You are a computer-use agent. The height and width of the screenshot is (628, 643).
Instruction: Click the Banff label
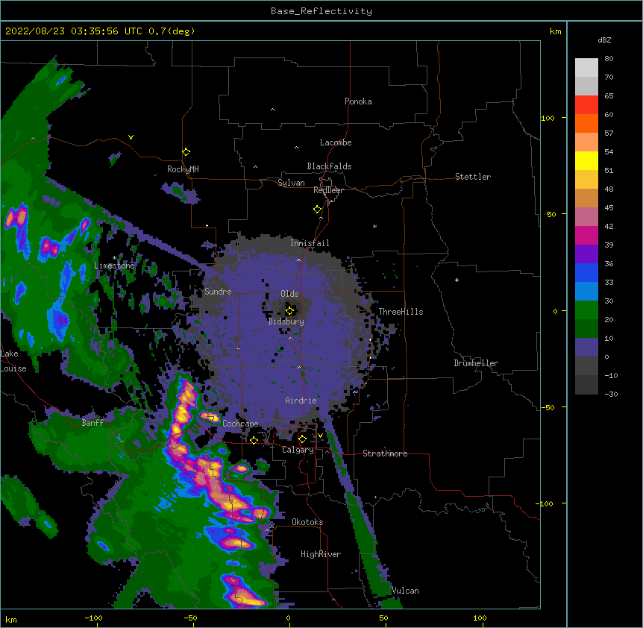(92, 423)
